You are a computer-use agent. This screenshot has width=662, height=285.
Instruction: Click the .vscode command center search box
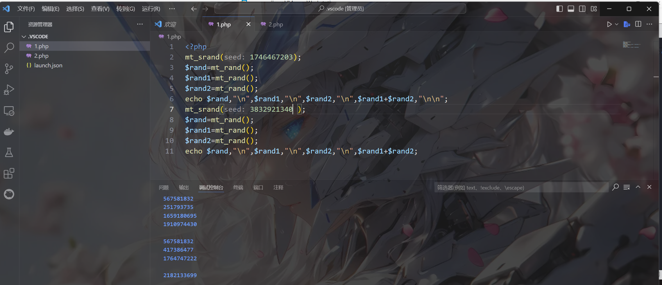pyautogui.click(x=340, y=9)
